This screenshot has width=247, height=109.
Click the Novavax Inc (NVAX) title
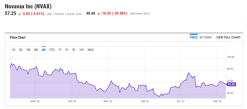pyautogui.click(x=28, y=6)
